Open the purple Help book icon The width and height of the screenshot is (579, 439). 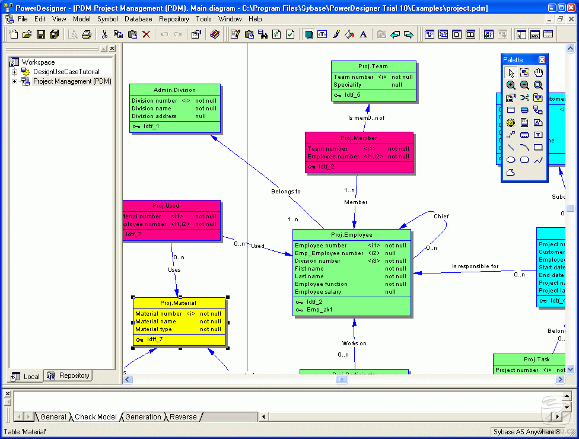point(215,34)
